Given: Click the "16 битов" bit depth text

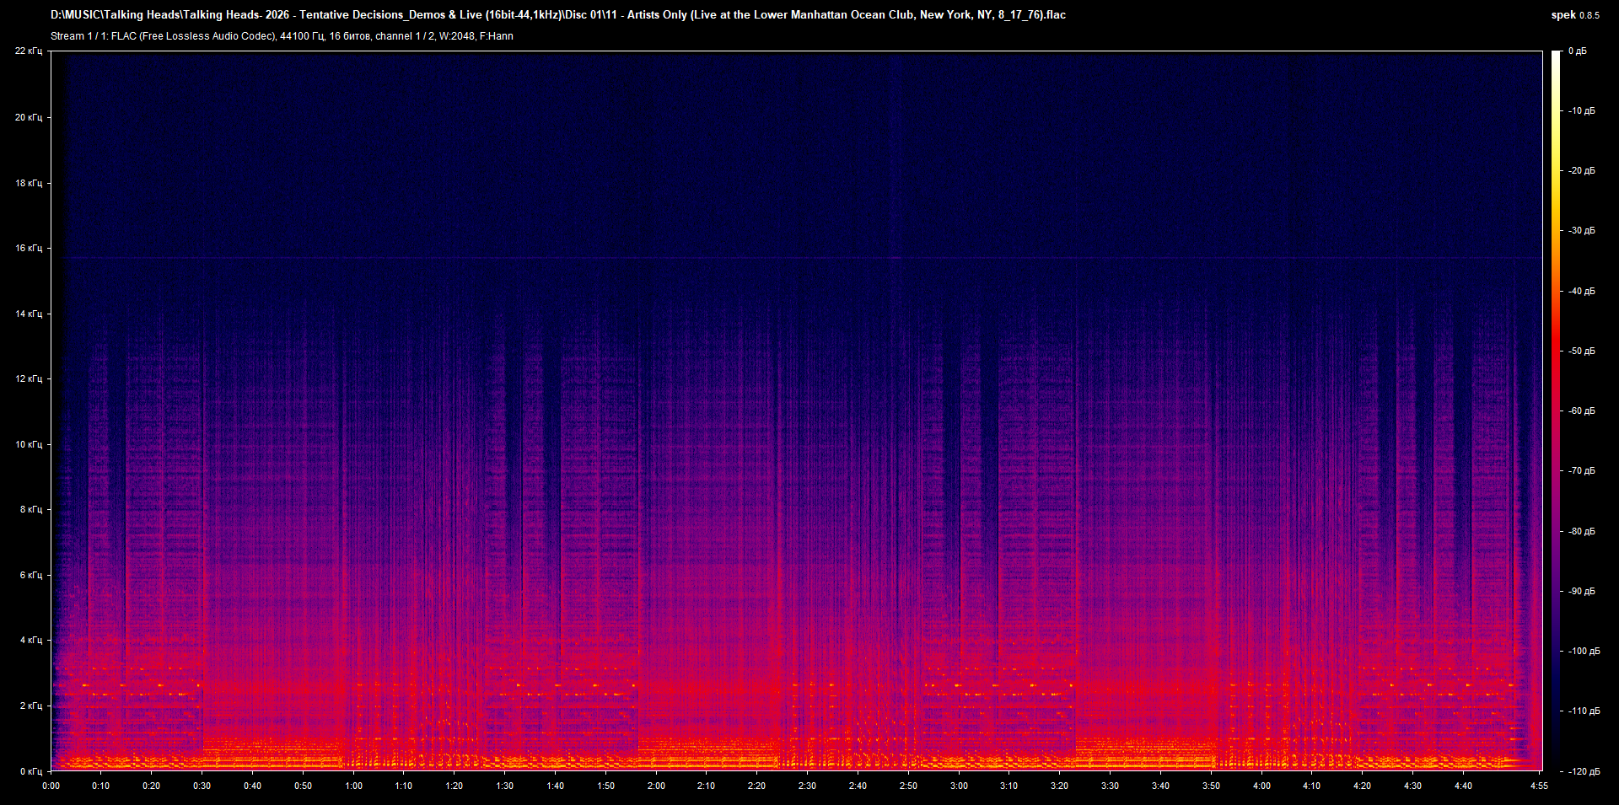Looking at the screenshot, I should coord(349,36).
